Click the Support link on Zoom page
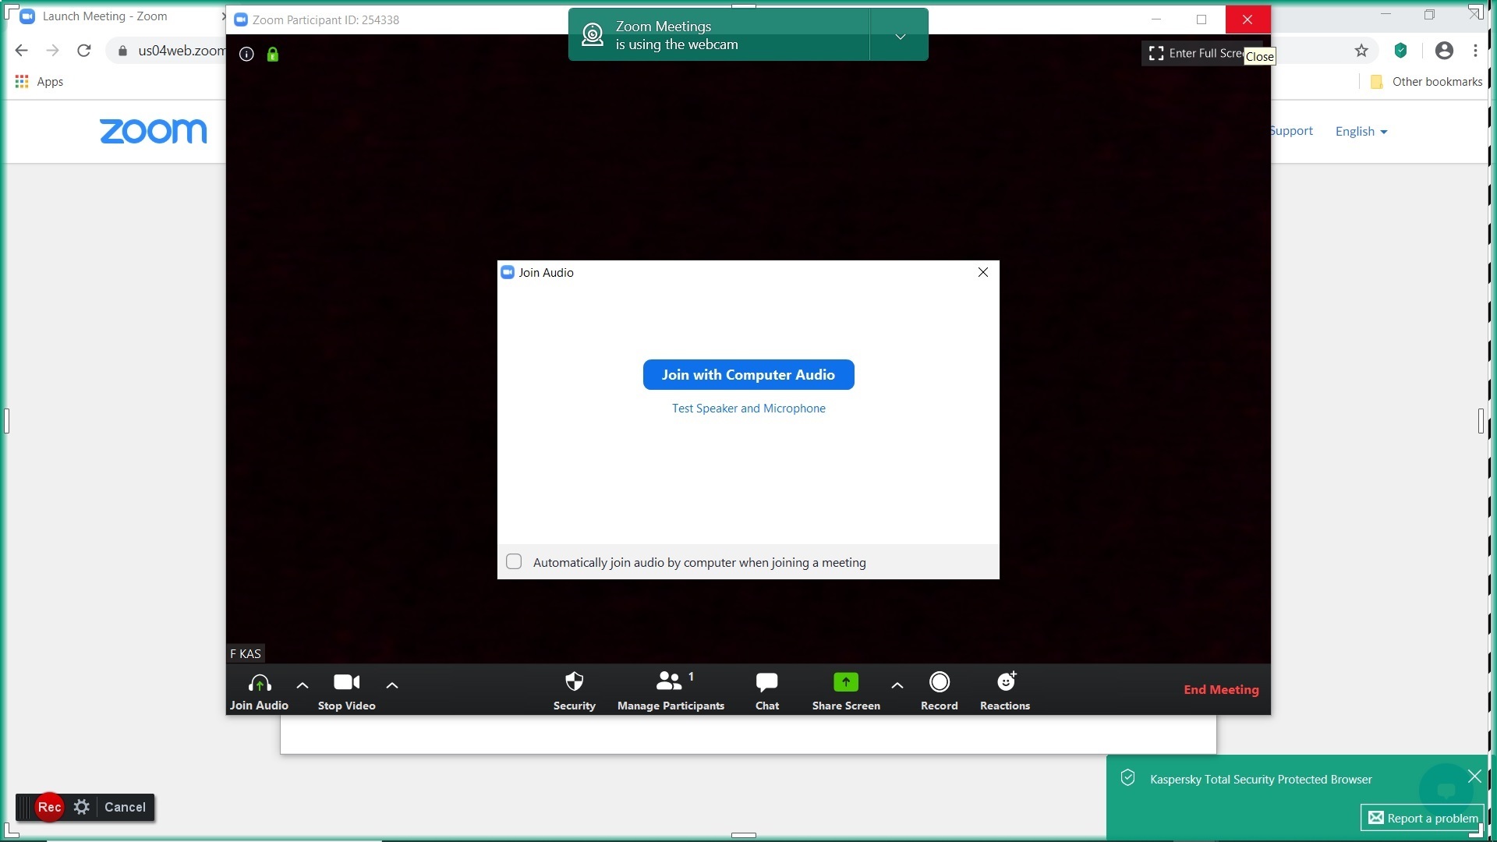Image resolution: width=1497 pixels, height=842 pixels. (x=1292, y=131)
